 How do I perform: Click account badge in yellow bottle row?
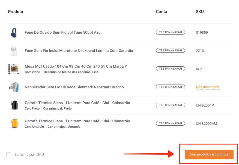pos(171,123)
